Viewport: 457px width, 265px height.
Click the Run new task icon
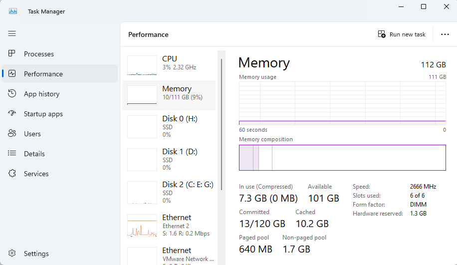tap(382, 34)
